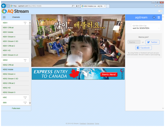Click the Fullscreen button
Image resolution: width=165 pixels, height=127 pixels.
point(16,108)
